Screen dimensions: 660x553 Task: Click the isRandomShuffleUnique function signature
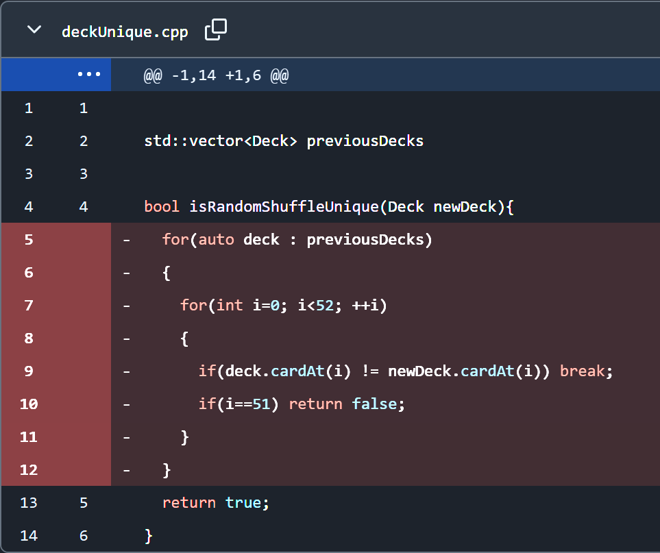tap(328, 207)
